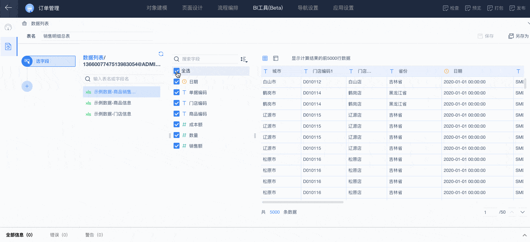Click the 白山店 cell
The height and width of the screenshot is (242, 530).
tap(366, 82)
